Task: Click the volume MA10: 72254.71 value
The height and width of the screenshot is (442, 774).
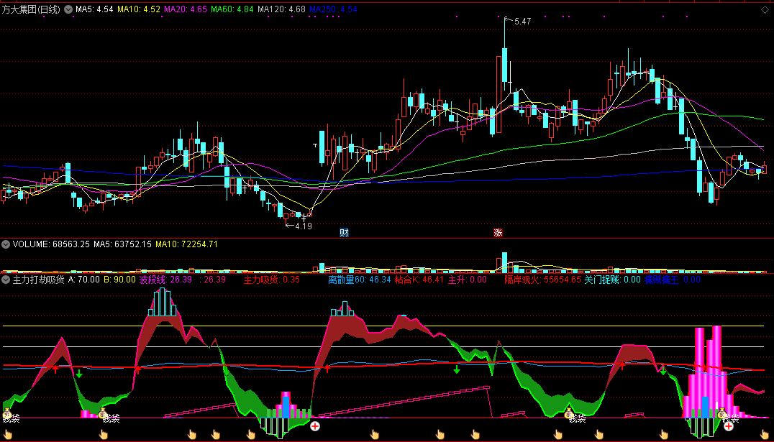Action: [186, 244]
